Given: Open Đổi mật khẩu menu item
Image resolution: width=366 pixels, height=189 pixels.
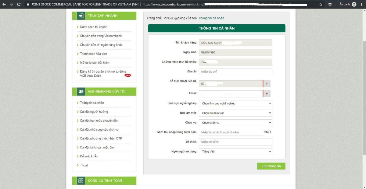Looking at the screenshot, I should [88, 156].
